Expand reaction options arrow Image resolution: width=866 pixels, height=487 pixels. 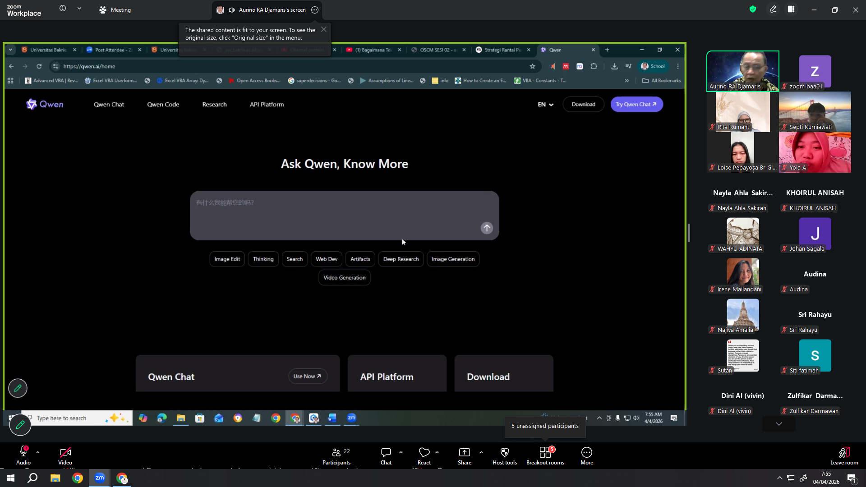coord(437,452)
